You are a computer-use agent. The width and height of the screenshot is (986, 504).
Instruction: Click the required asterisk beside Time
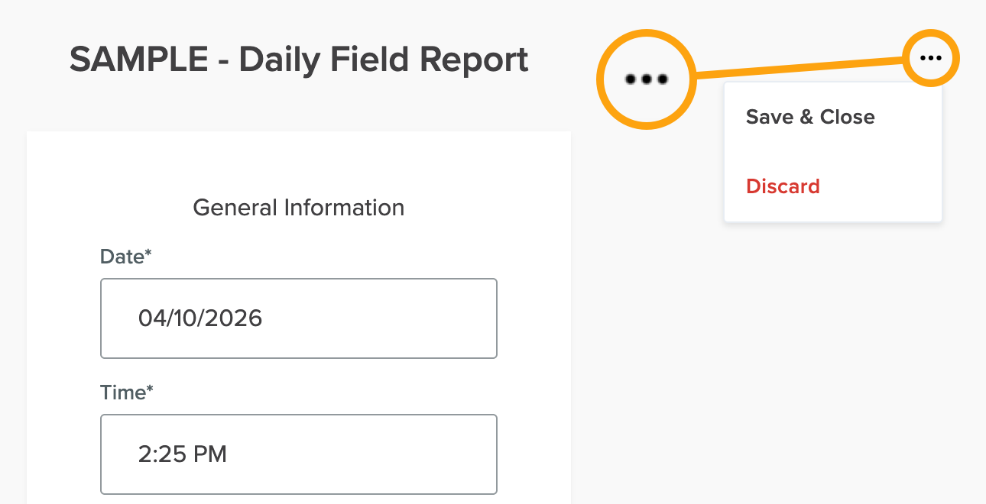(150, 390)
